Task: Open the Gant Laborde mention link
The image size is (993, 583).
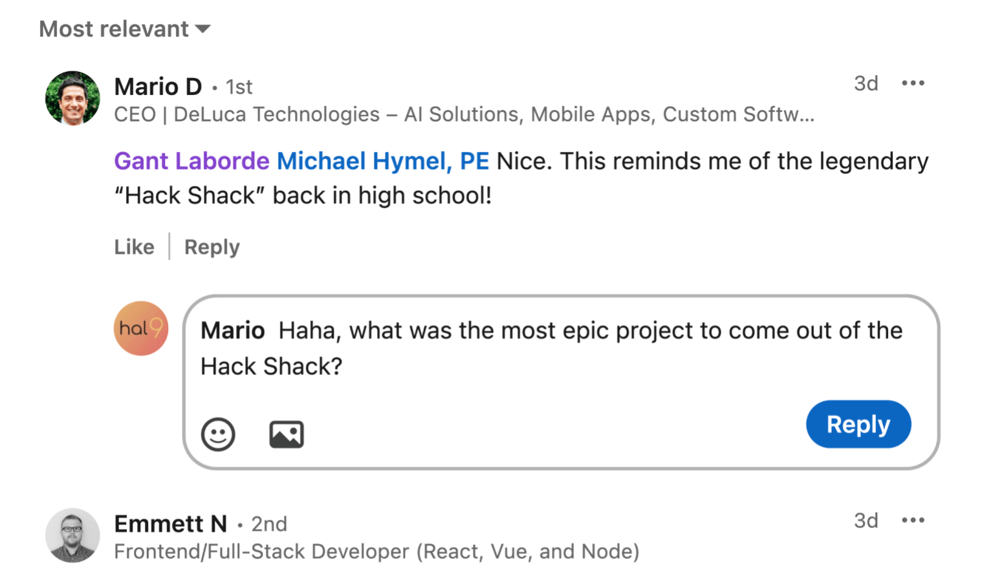Action: [191, 161]
